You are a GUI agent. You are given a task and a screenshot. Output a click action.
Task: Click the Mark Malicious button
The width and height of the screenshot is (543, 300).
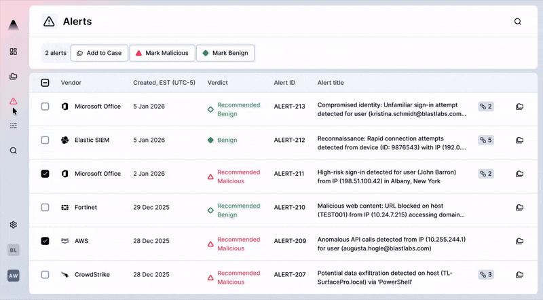162,53
